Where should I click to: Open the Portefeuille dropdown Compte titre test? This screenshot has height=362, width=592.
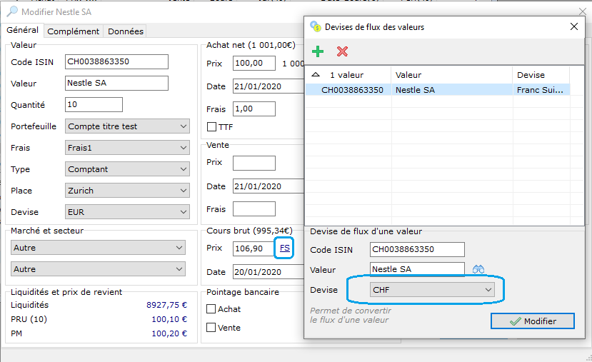pos(127,126)
